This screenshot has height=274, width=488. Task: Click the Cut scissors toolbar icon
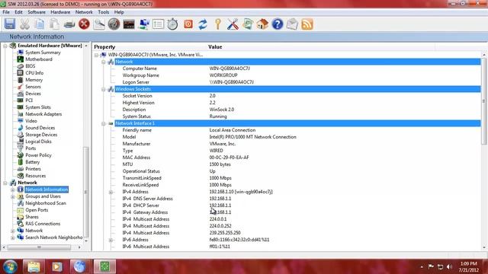point(24,24)
